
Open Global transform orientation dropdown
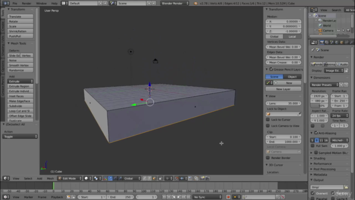[x=132, y=178]
